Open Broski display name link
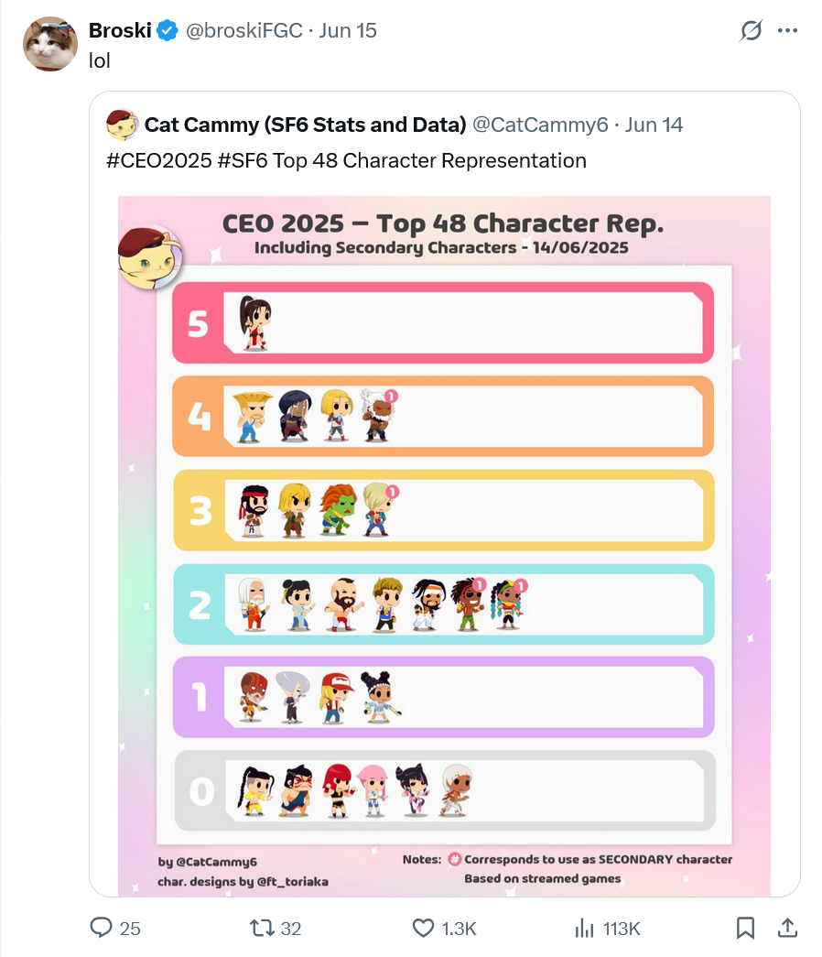822x957 pixels. 120,30
